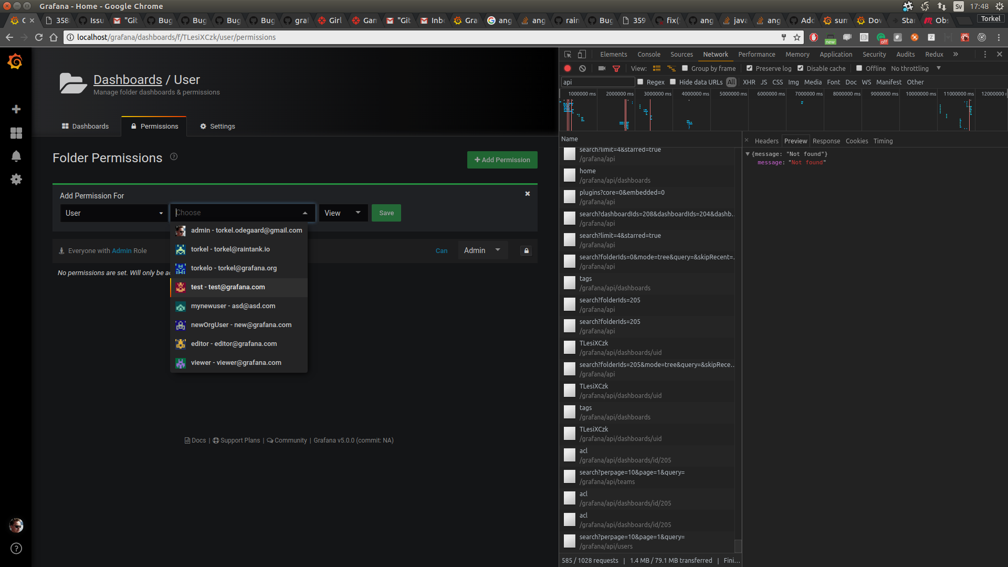Open the Create (plus) sidebar icon

click(x=16, y=109)
